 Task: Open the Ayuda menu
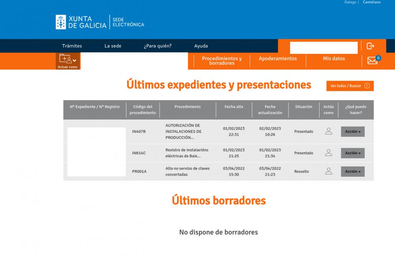click(201, 46)
